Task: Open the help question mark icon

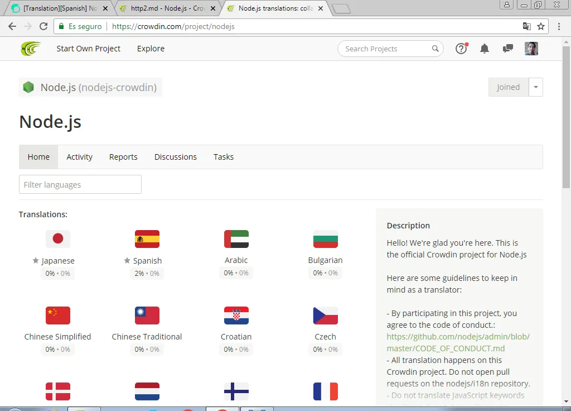Action: pyautogui.click(x=461, y=49)
